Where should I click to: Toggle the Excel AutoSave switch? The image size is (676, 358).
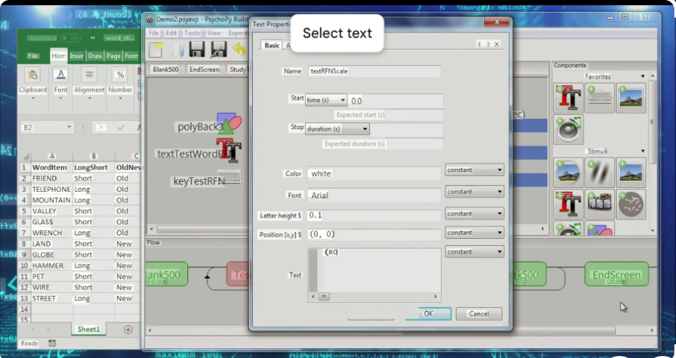pos(70,38)
